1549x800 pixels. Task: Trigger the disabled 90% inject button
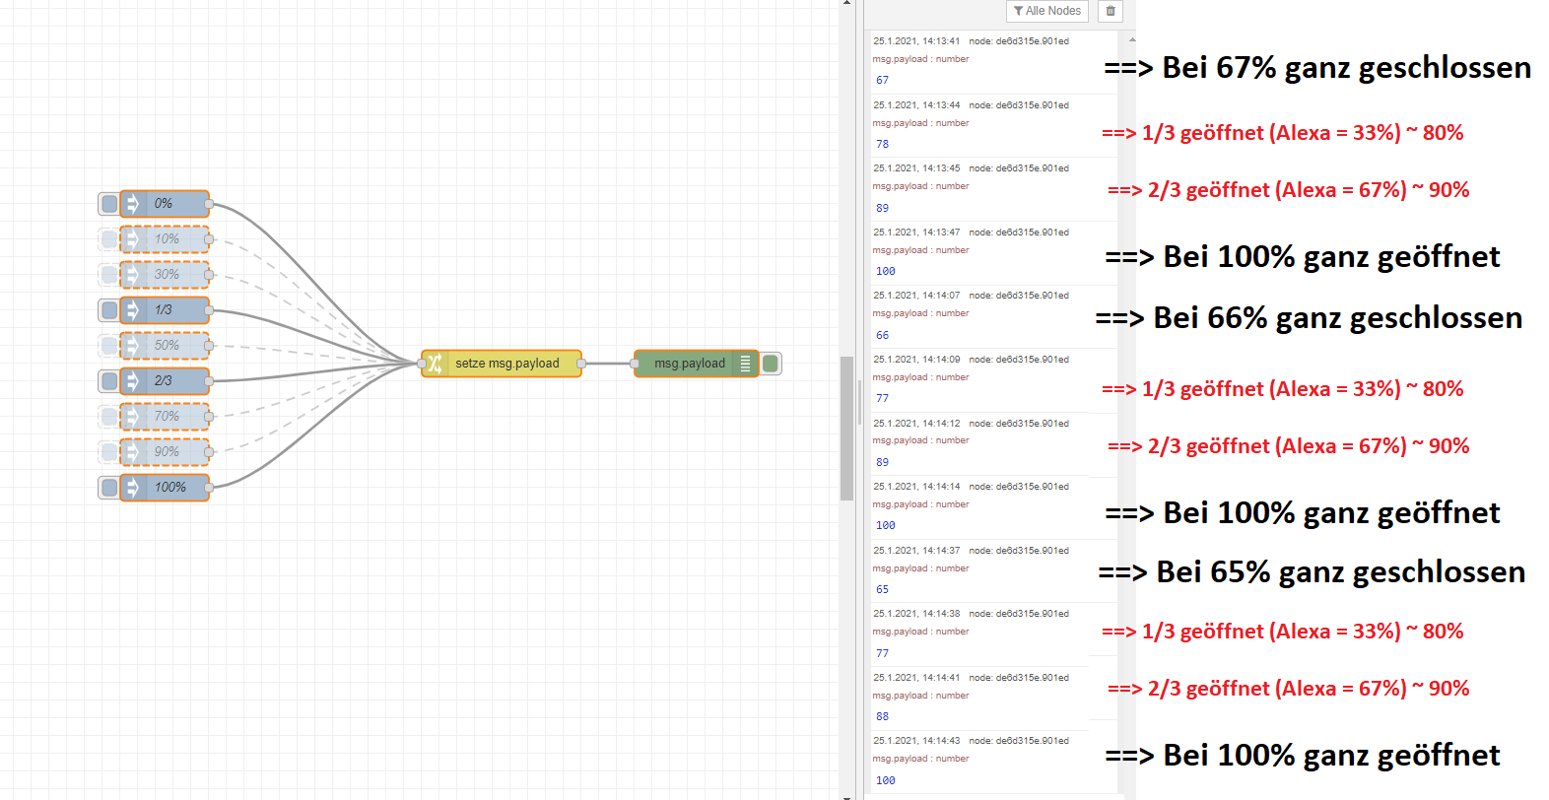pyautogui.click(x=109, y=452)
